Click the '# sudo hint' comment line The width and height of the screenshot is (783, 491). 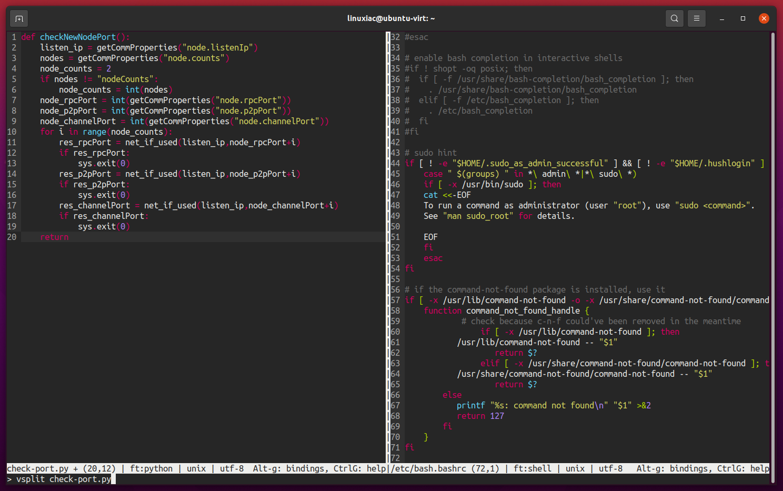point(430,153)
